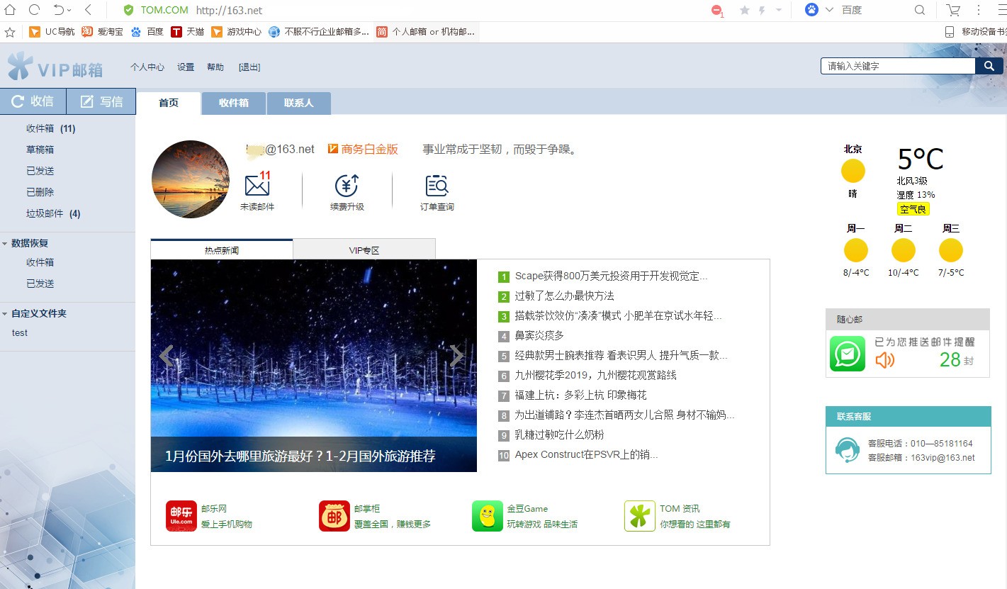
Task: Open the browser shopping cart icon
Action: 952,10
